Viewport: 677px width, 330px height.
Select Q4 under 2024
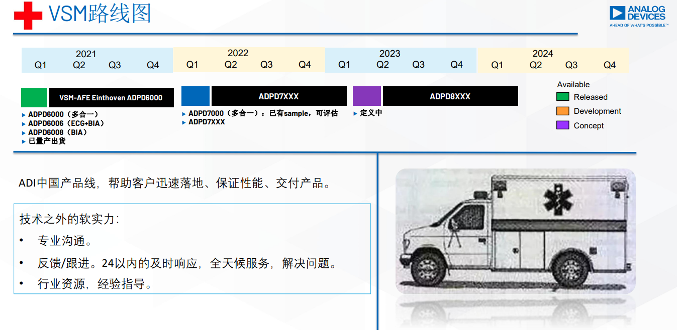coord(610,65)
